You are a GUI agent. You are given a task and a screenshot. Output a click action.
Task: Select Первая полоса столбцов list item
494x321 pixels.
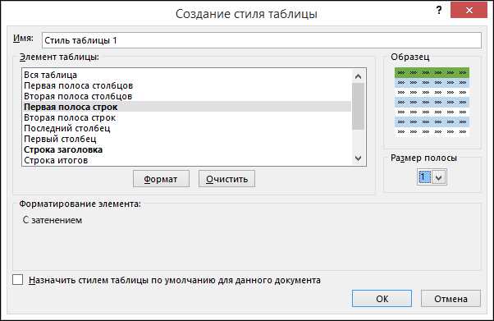[x=187, y=85]
